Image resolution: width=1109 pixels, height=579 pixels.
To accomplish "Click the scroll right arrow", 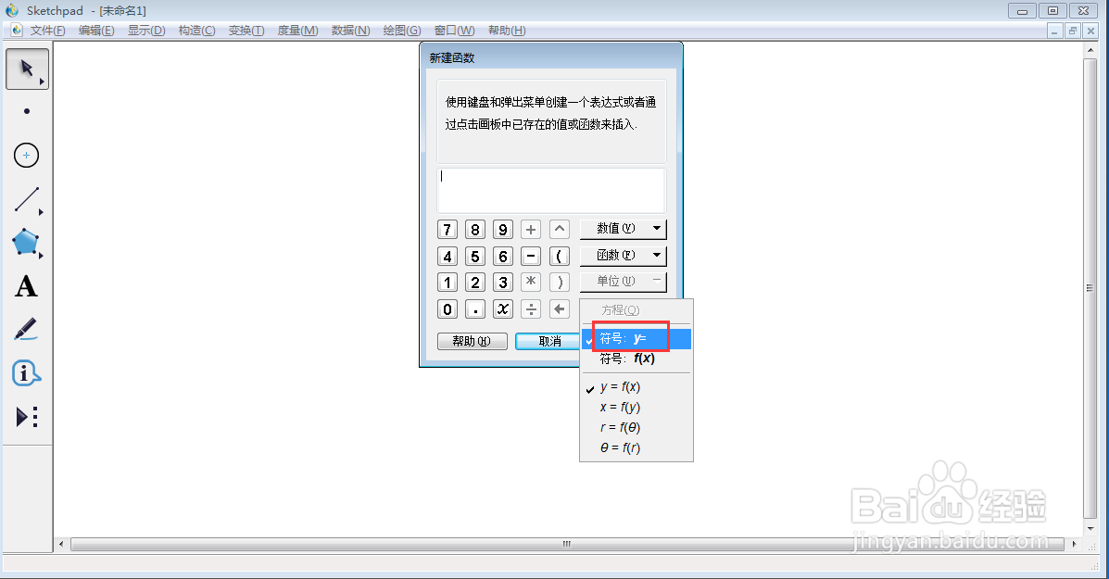I will pos(1075,545).
